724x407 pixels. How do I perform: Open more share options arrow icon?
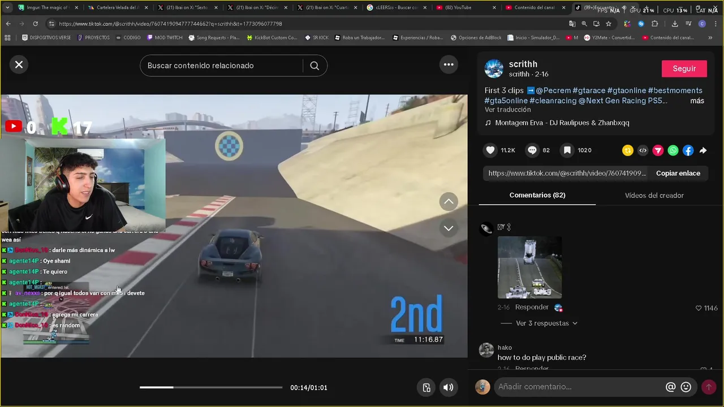(x=703, y=150)
